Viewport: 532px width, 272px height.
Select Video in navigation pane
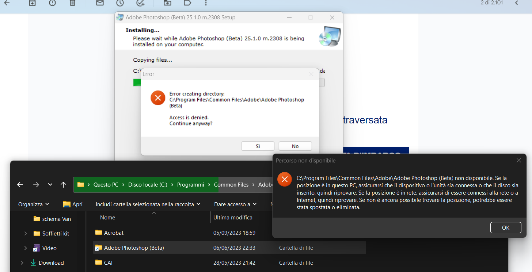point(45,248)
